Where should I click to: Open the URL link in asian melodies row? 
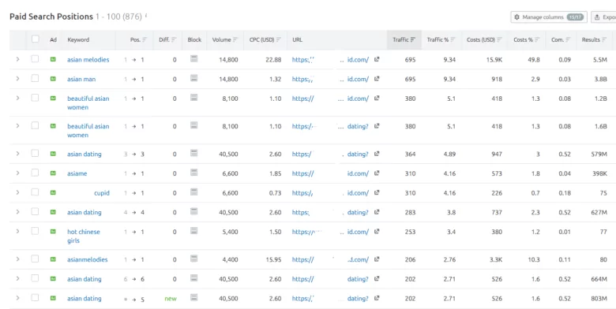330,60
